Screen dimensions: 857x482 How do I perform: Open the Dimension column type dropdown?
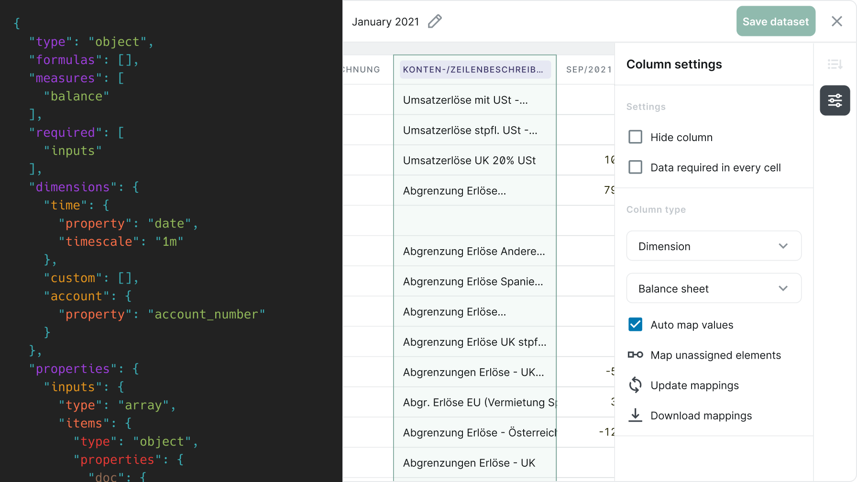pyautogui.click(x=714, y=246)
